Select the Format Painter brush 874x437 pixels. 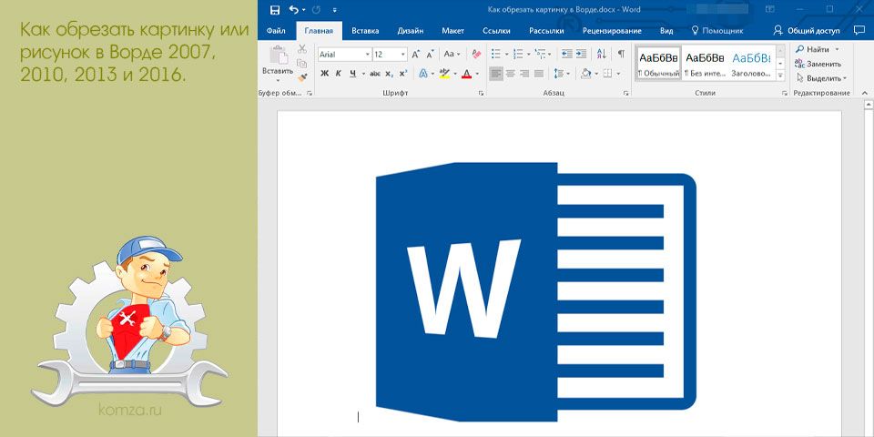click(302, 76)
